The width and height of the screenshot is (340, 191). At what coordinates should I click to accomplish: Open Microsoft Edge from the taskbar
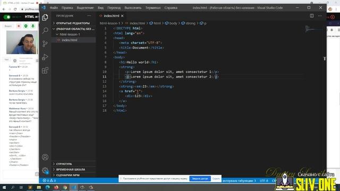click(47, 187)
